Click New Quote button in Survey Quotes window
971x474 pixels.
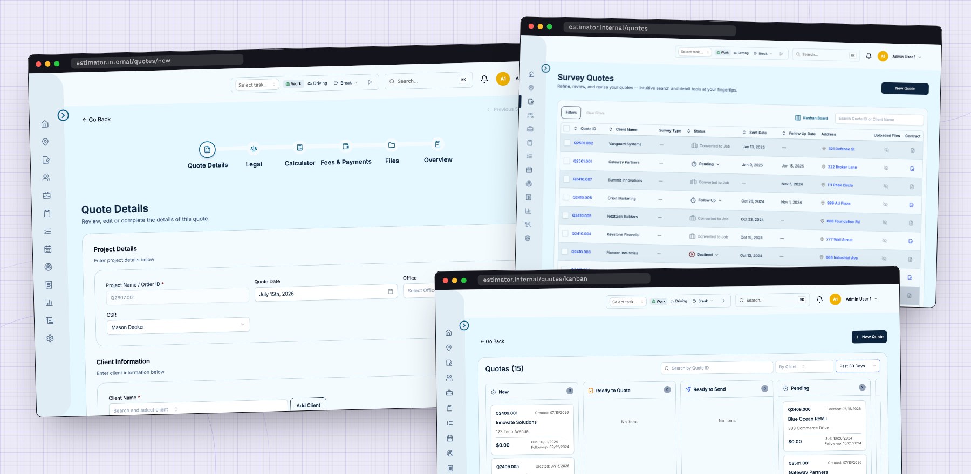905,88
